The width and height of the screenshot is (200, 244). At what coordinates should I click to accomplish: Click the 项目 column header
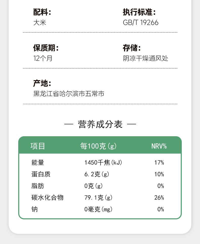click(38, 146)
